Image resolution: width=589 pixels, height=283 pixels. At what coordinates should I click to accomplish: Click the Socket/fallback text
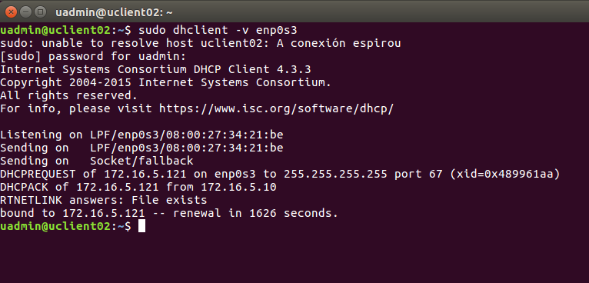[141, 161]
